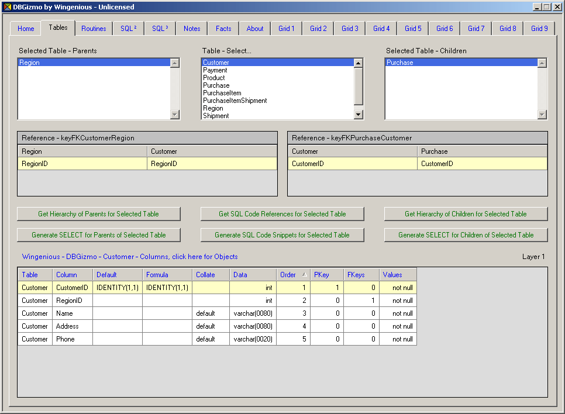Switch to the SQL² tab
The height and width of the screenshot is (414, 565).
(128, 29)
